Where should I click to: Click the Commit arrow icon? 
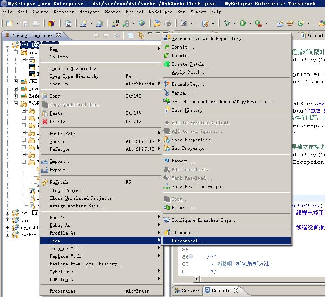click(167, 47)
